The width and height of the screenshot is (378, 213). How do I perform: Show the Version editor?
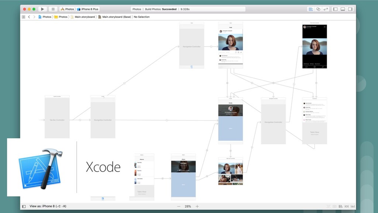(326, 9)
